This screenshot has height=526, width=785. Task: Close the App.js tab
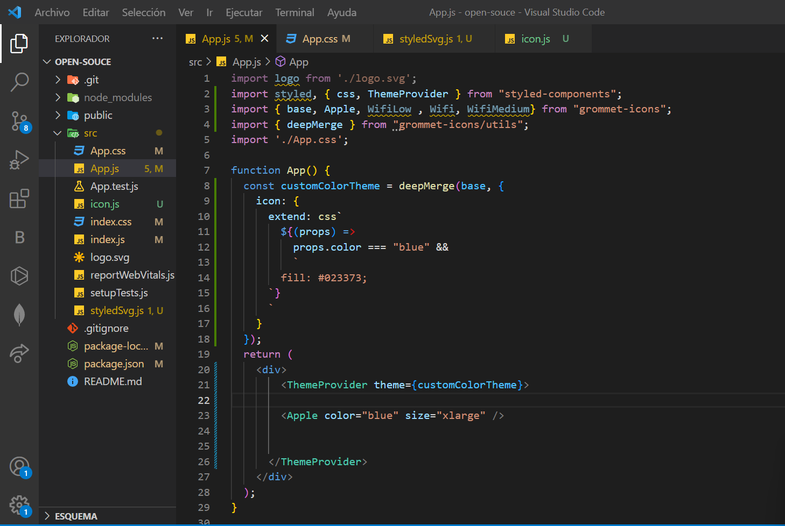tap(264, 38)
